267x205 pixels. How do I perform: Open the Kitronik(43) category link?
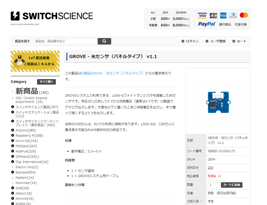pyautogui.click(x=25, y=199)
